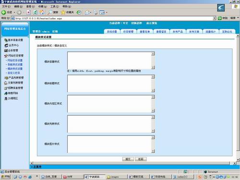
Task: Open the address bar dropdown arrow
Action: [215, 18]
